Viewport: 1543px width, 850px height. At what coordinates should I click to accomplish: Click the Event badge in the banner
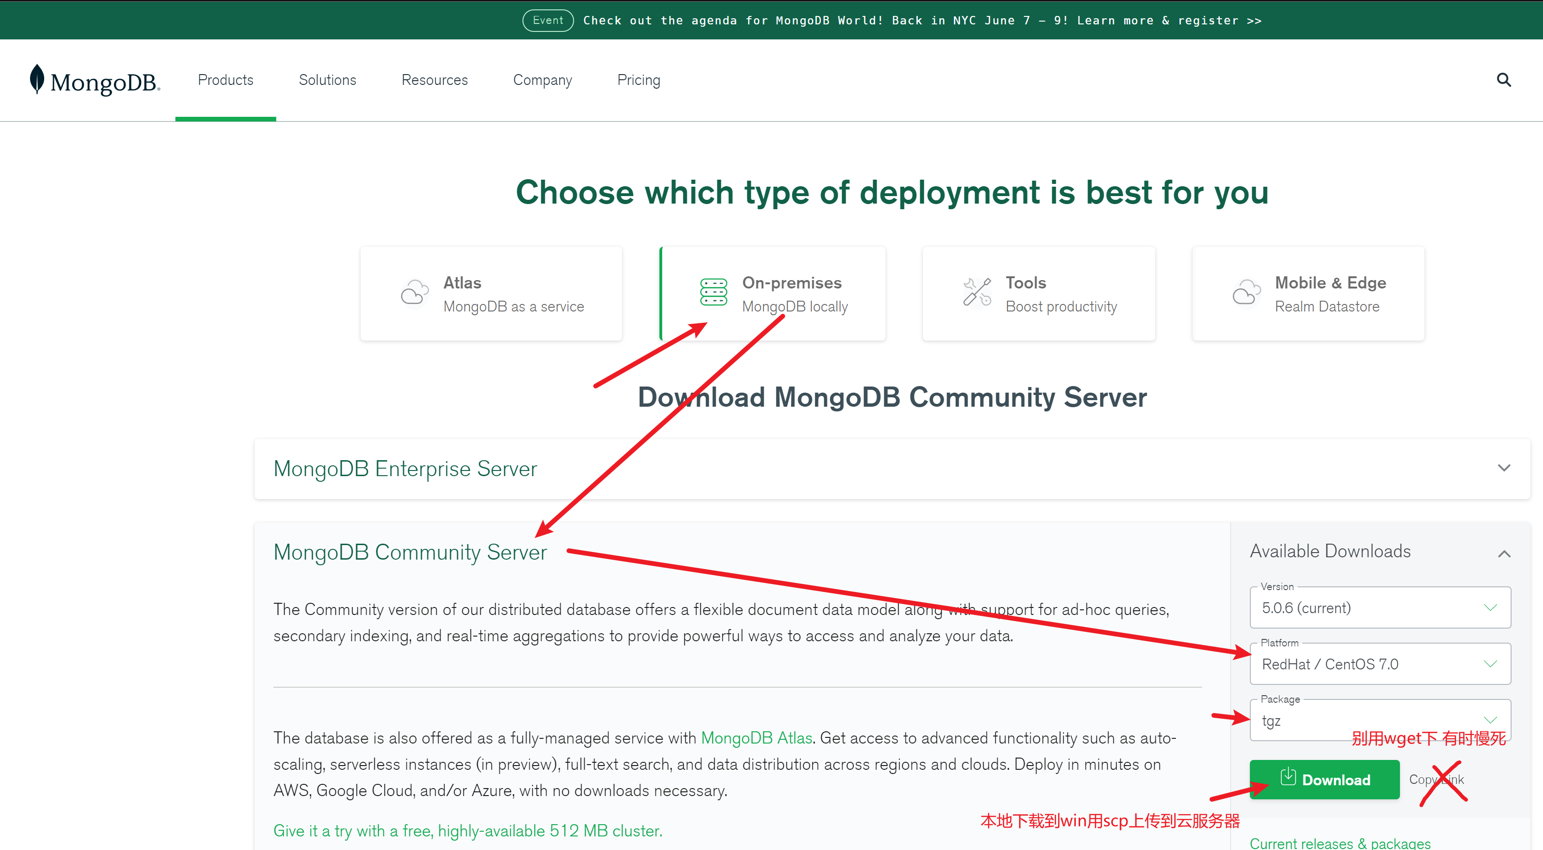[x=547, y=20]
